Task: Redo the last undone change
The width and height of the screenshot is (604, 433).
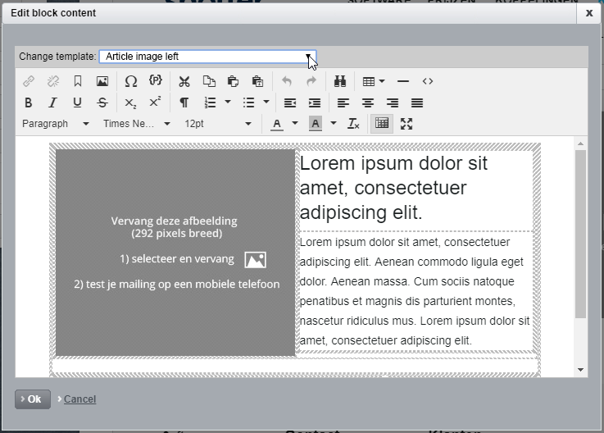Action: click(311, 81)
